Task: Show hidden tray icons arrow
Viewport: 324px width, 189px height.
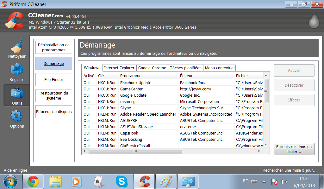Action: pyautogui.click(x=264, y=182)
